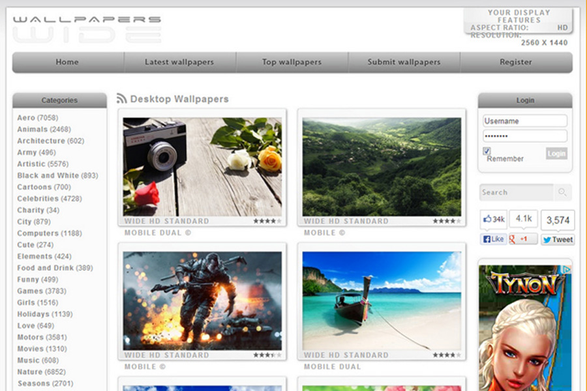Click the RSS feed icon beside Desktop Wallpapers
This screenshot has height=391, width=587.
click(x=122, y=99)
